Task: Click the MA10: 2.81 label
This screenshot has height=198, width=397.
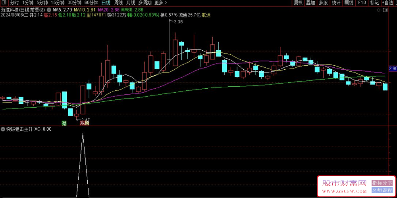Action: [84, 10]
